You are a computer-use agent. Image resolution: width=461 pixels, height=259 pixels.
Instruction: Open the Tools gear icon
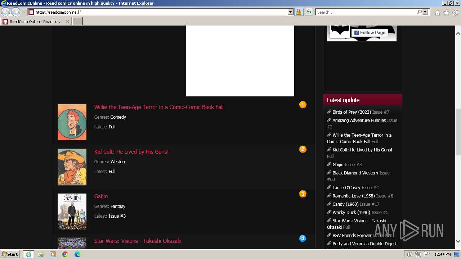coord(455,13)
